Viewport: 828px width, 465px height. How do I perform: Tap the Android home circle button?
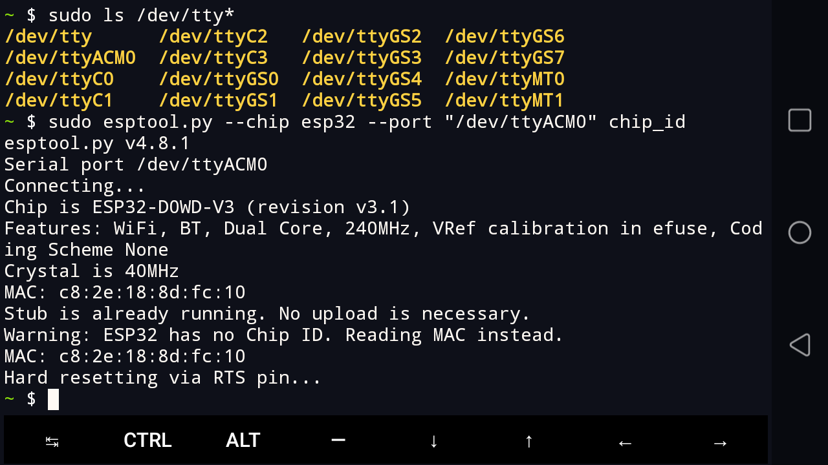[x=800, y=232]
